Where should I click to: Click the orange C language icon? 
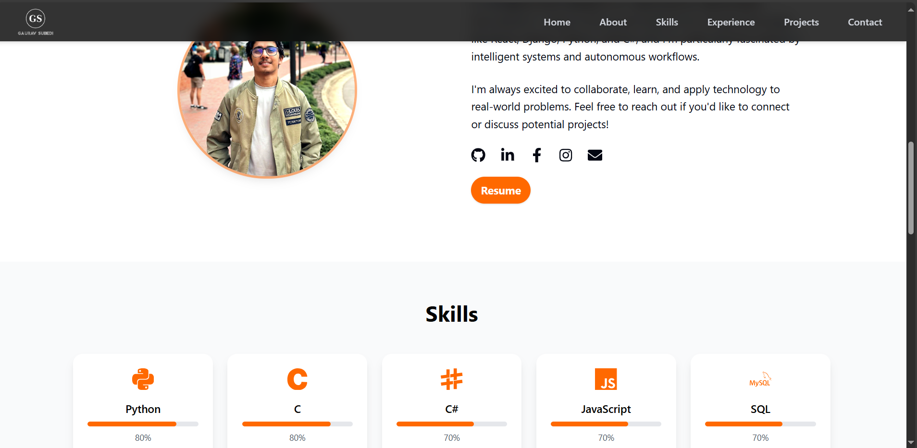pos(297,379)
